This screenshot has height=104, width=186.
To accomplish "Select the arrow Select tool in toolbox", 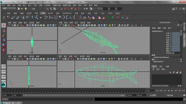I will pyautogui.click(x=4, y=25).
